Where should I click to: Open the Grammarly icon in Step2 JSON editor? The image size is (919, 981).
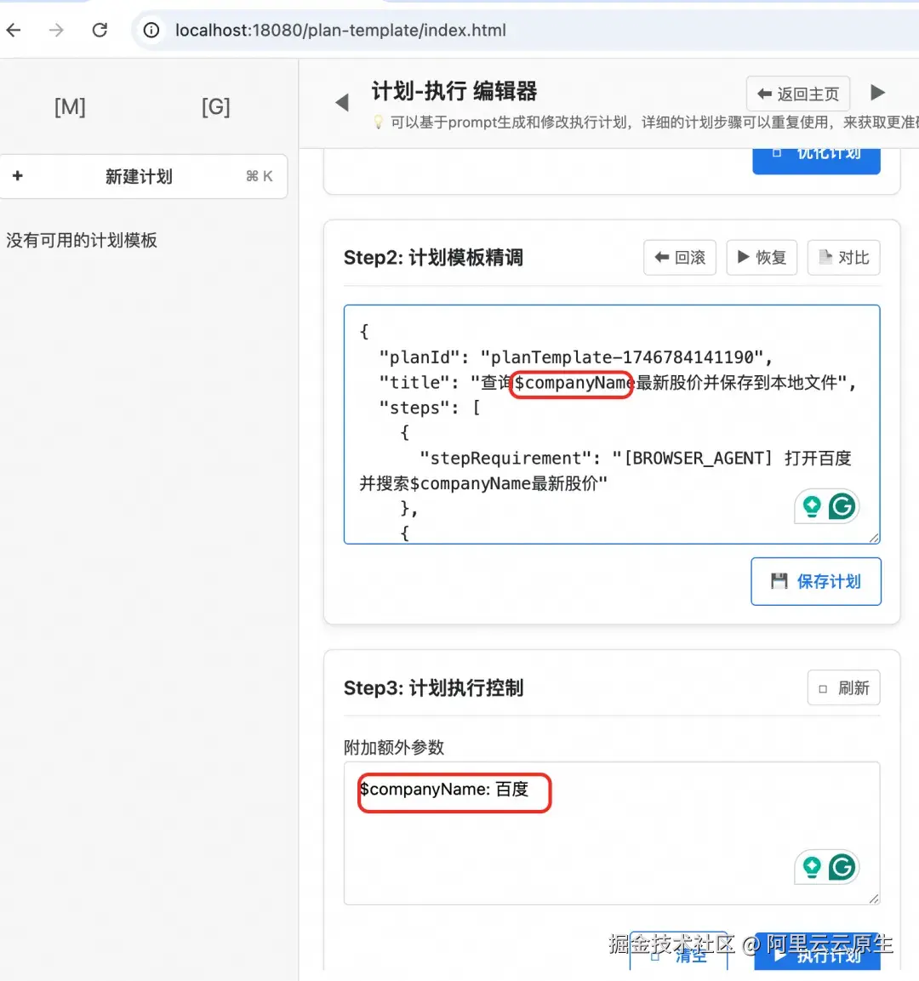(842, 505)
